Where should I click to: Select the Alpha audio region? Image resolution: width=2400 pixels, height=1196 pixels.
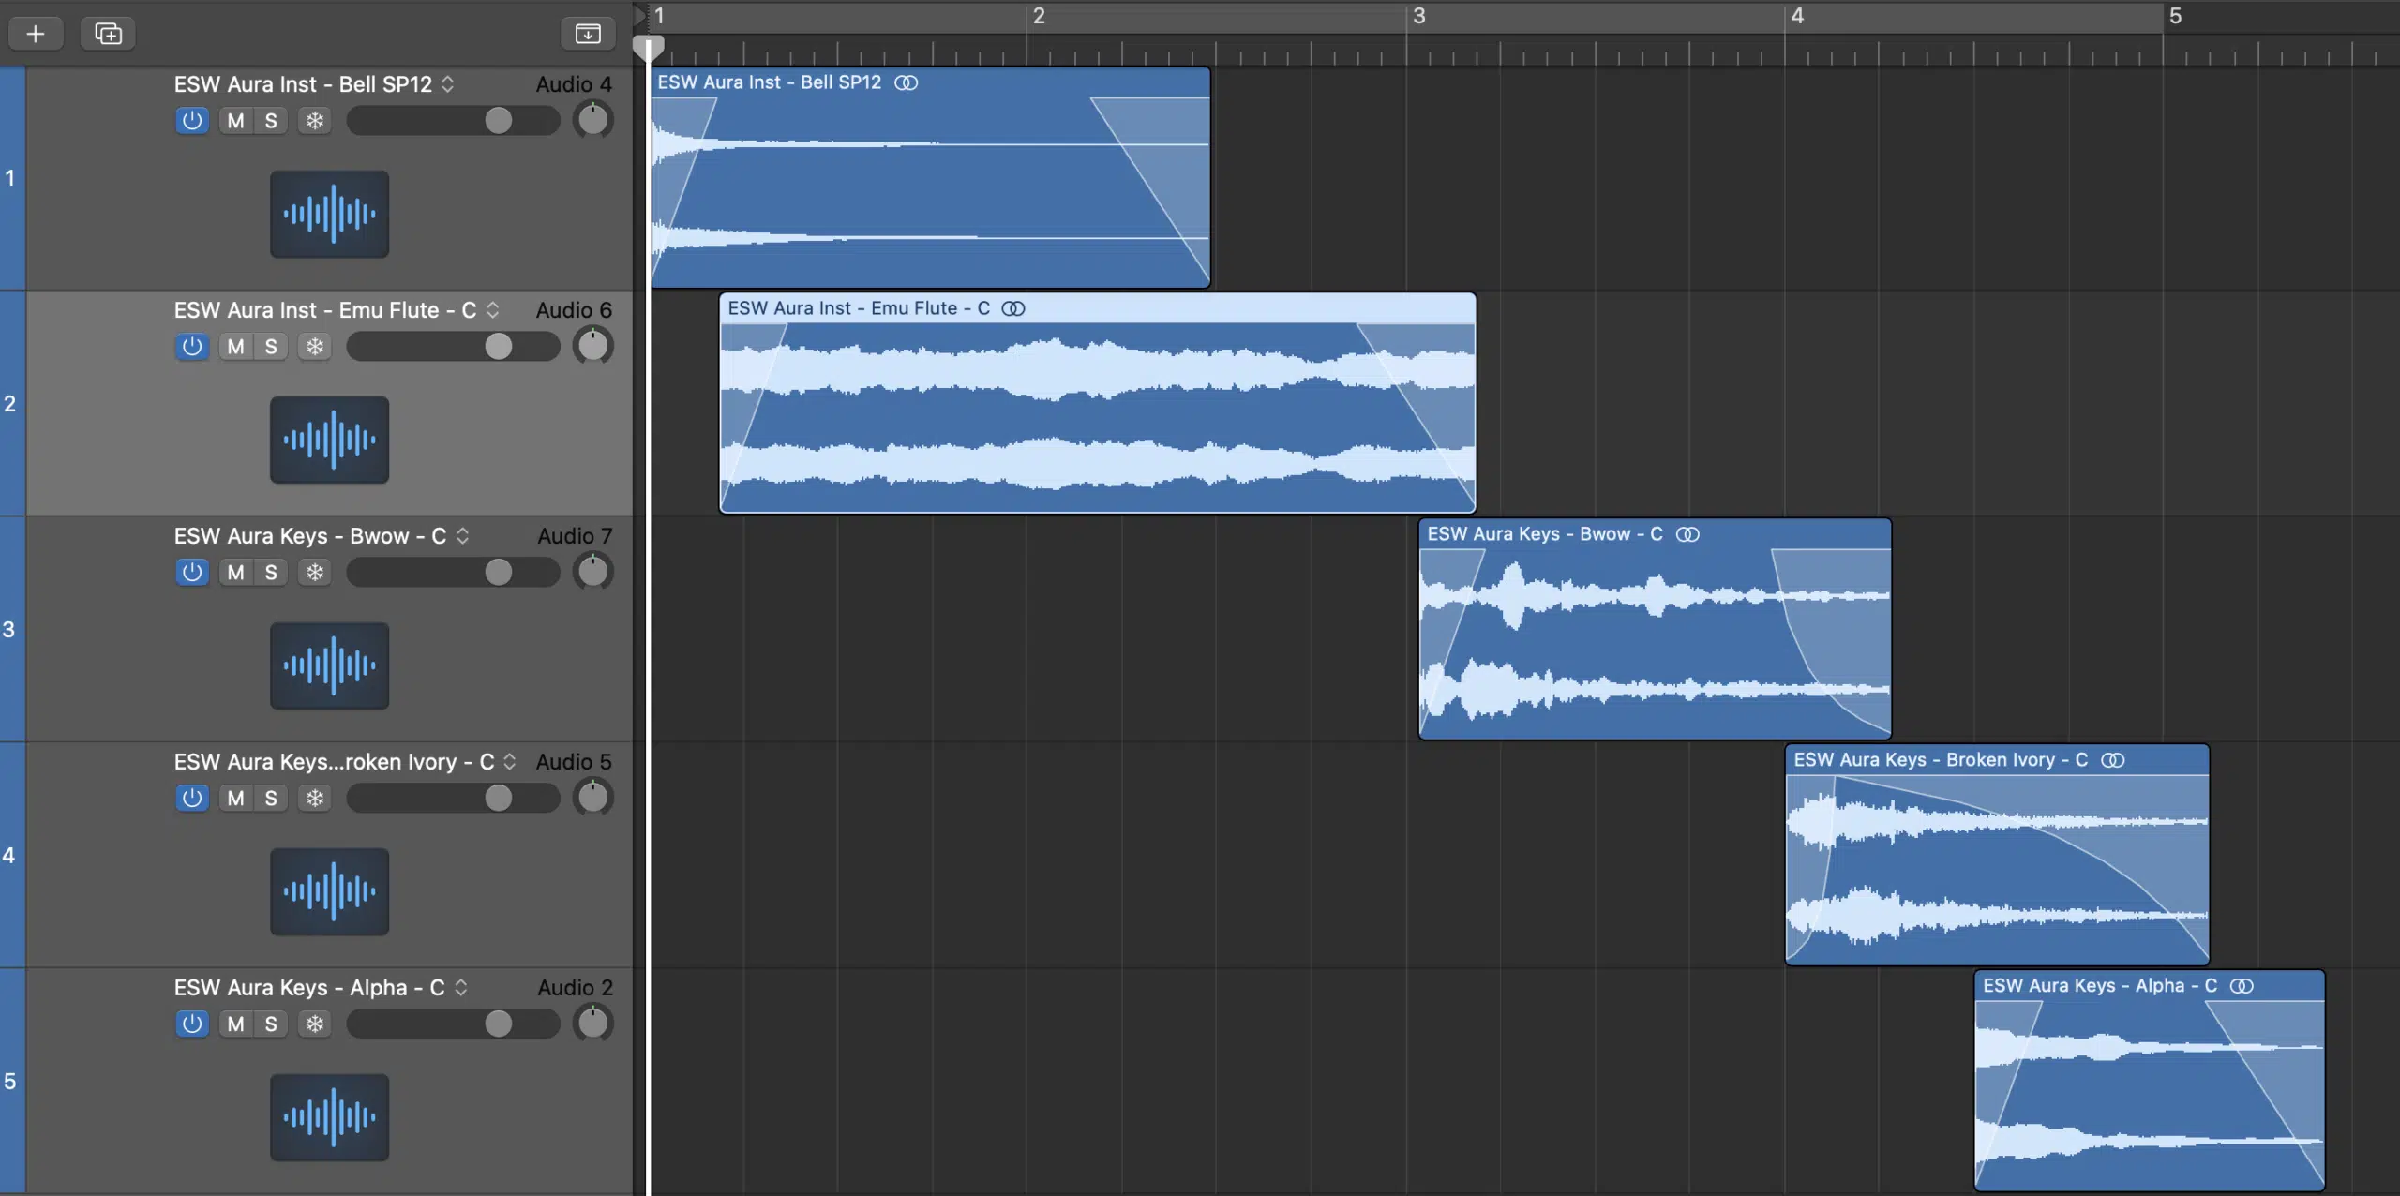[x=2150, y=1081]
